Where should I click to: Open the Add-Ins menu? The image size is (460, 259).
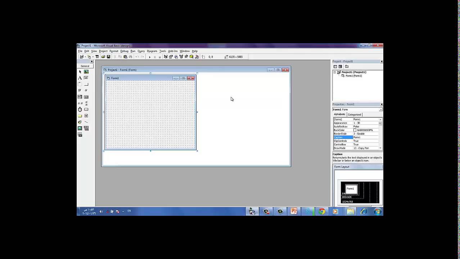173,51
